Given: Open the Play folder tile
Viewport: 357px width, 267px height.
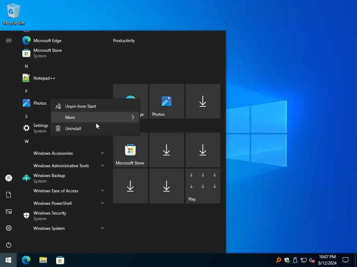Looking at the screenshot, I should tap(203, 186).
